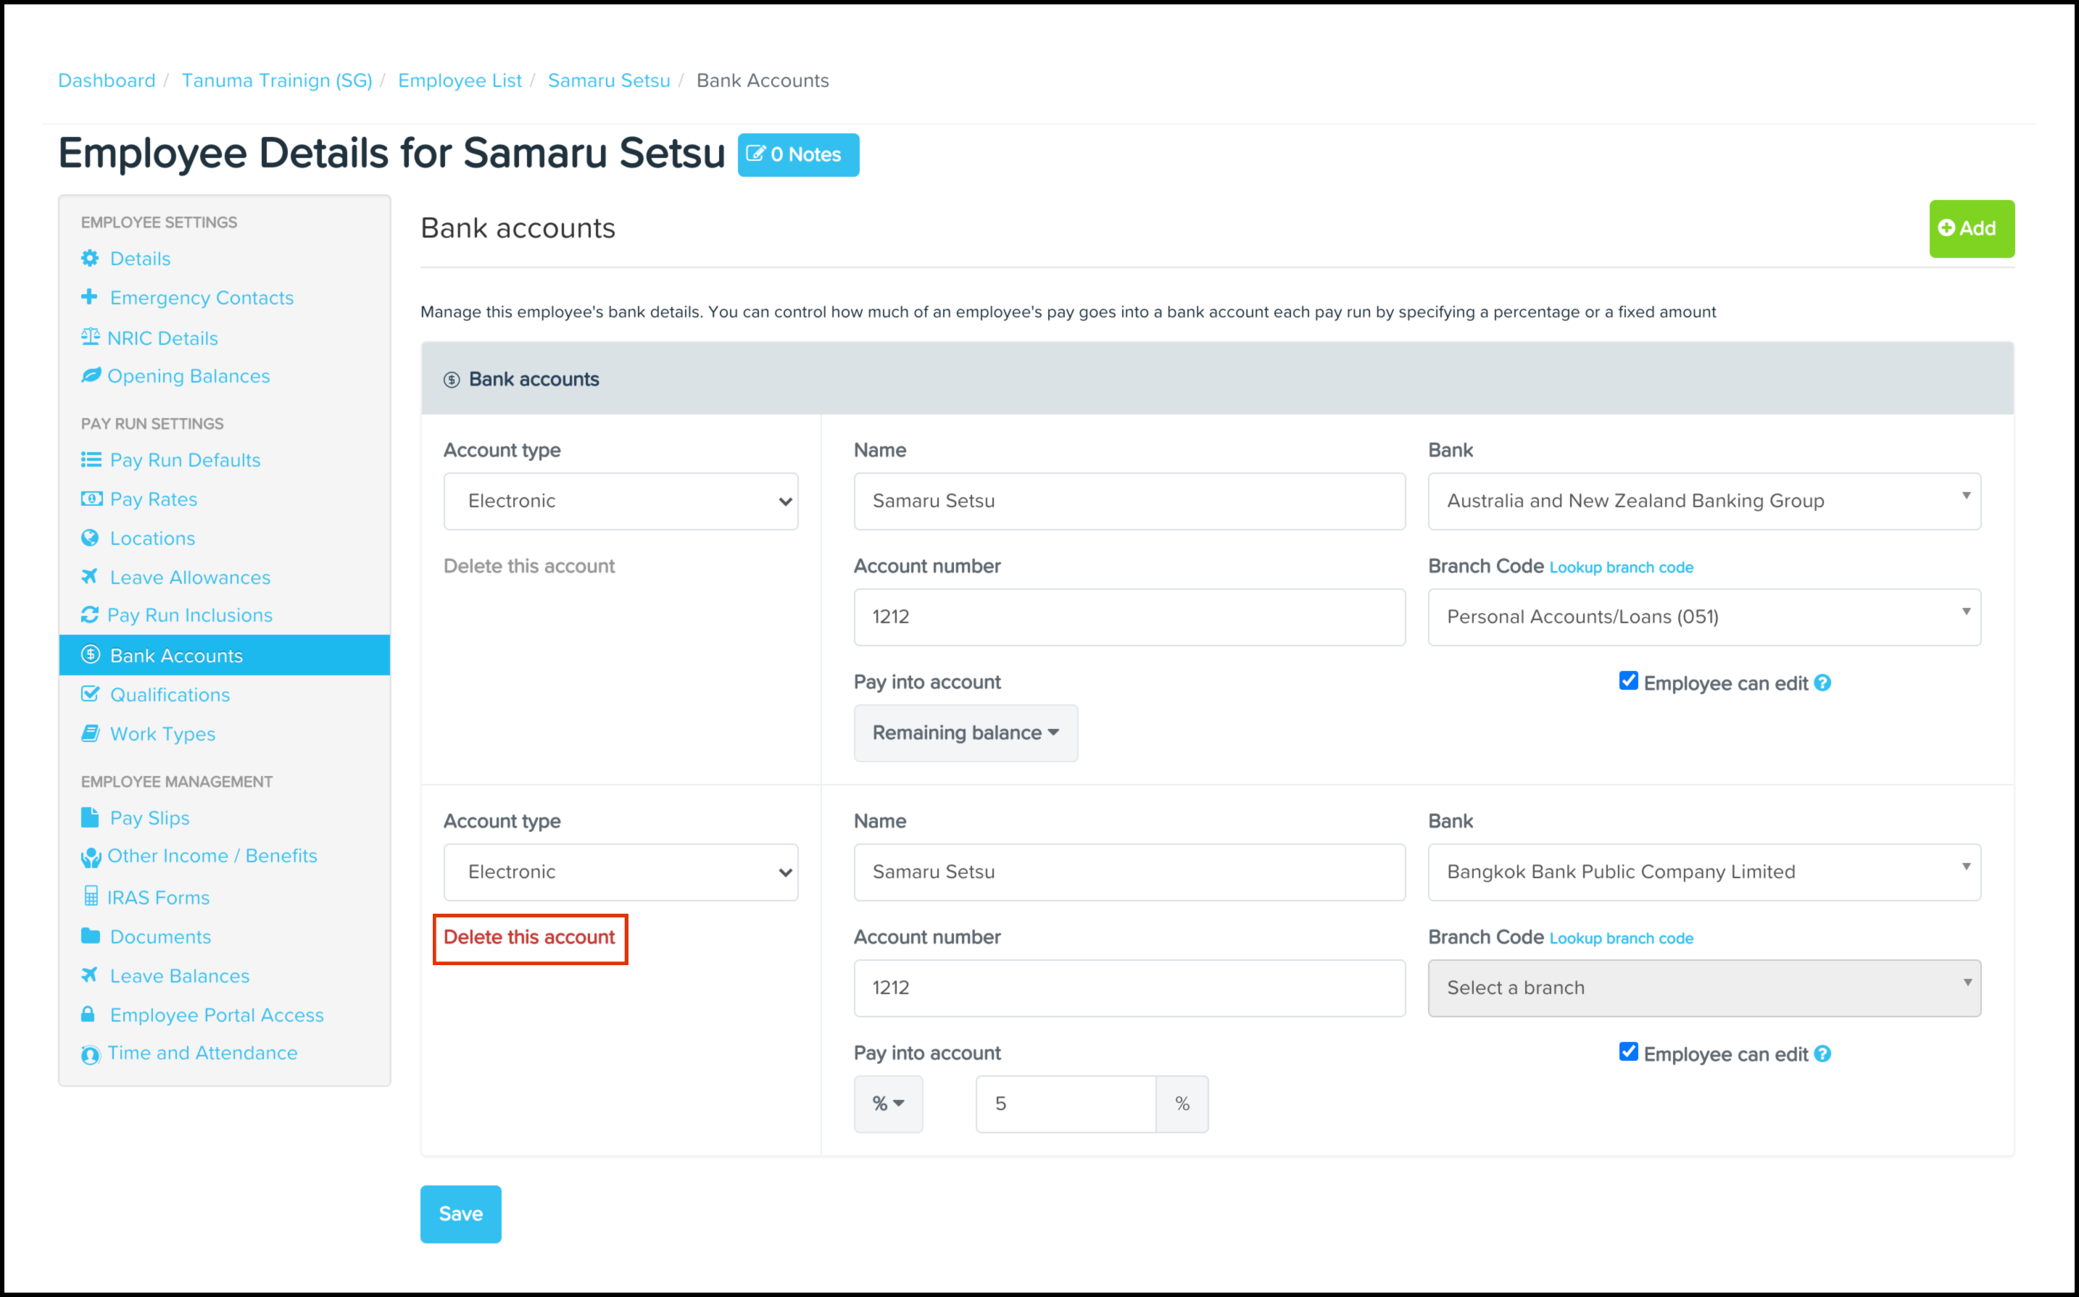Viewport: 2079px width, 1297px height.
Task: Click the help icon beside first Employee can edit
Action: click(1823, 683)
